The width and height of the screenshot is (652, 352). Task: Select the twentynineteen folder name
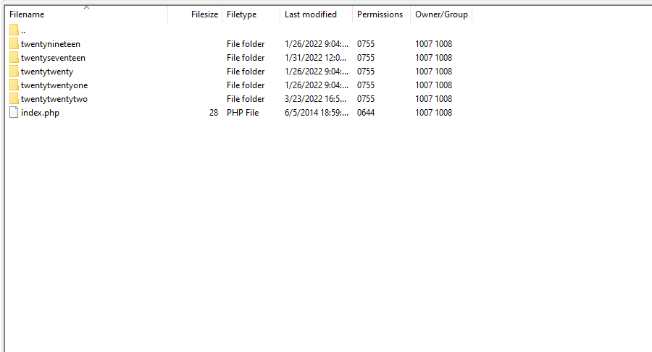[51, 44]
